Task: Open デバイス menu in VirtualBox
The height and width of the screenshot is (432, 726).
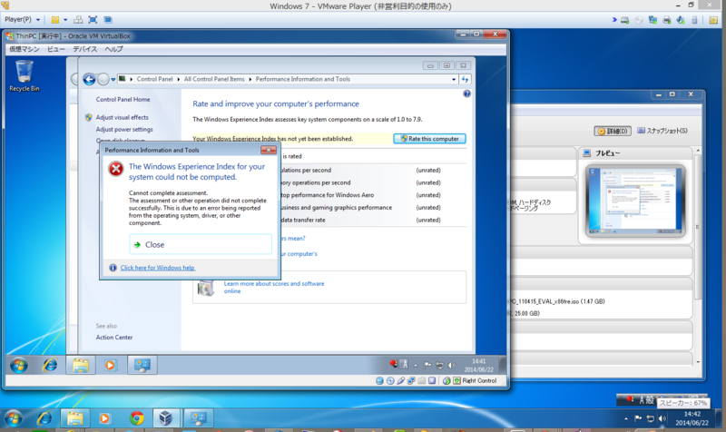Action: click(x=84, y=49)
